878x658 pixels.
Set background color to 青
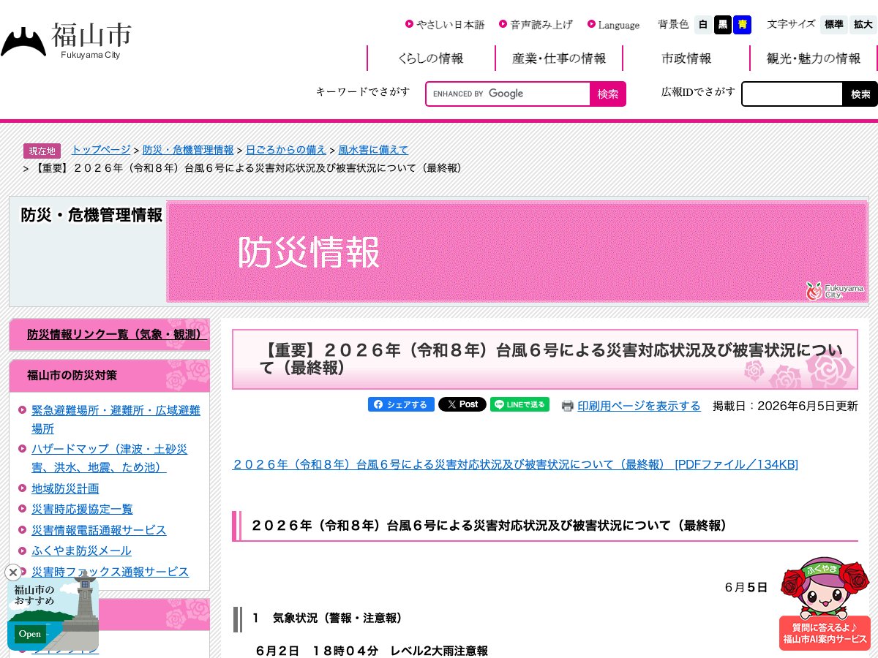click(743, 25)
